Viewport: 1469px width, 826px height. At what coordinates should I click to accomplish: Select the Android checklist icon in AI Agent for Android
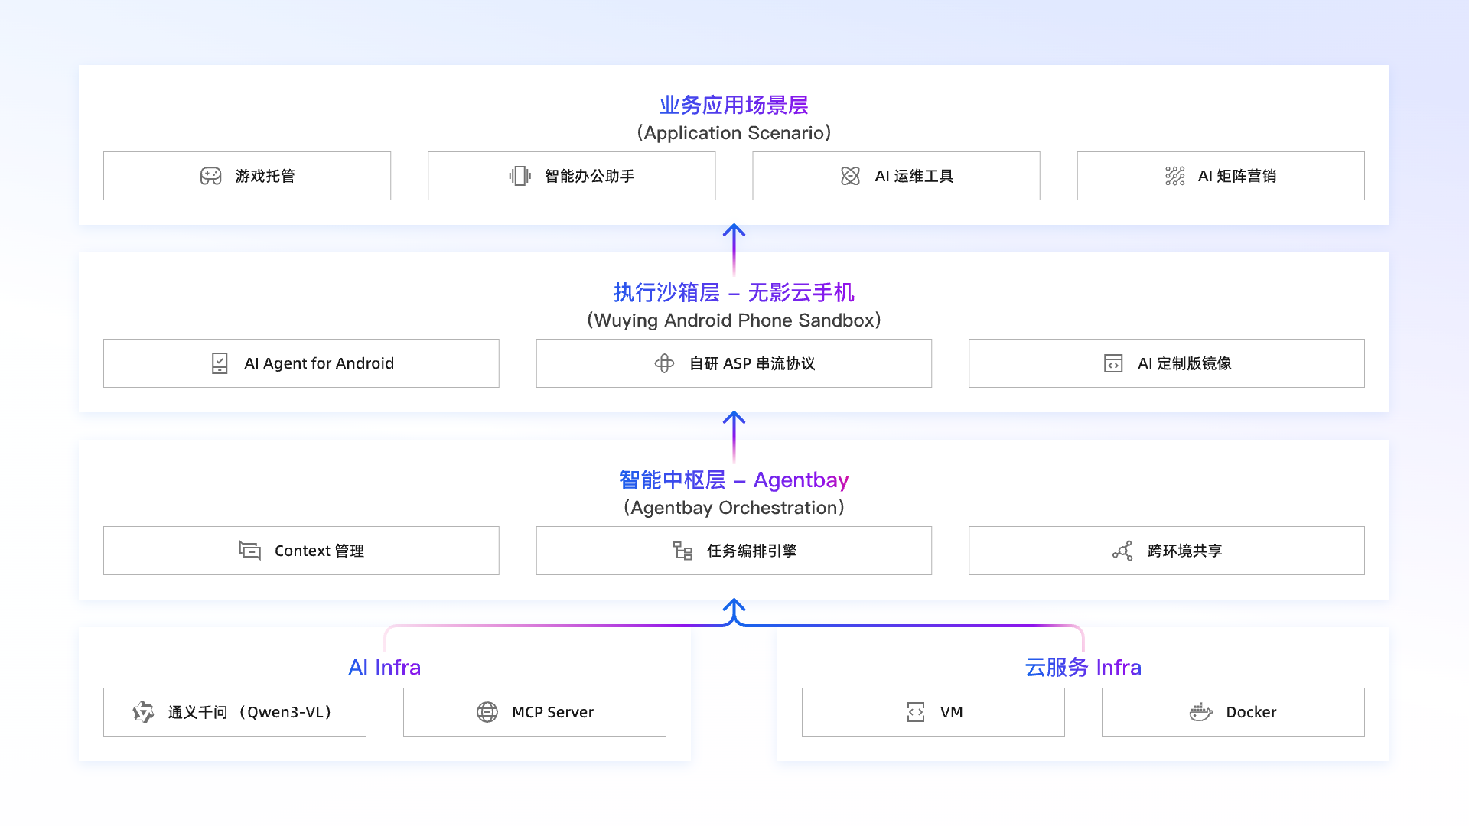(x=220, y=363)
